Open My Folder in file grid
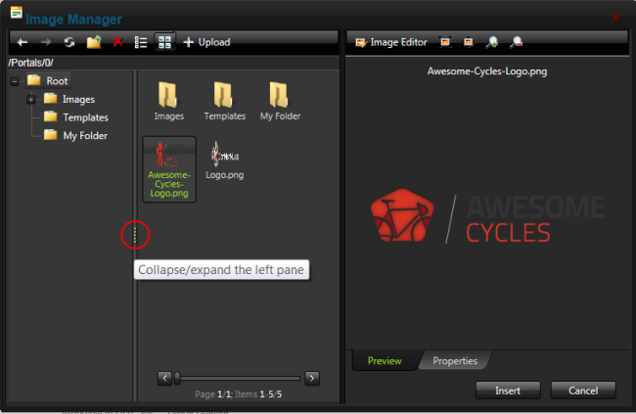This screenshot has height=414, width=636. pos(280,101)
